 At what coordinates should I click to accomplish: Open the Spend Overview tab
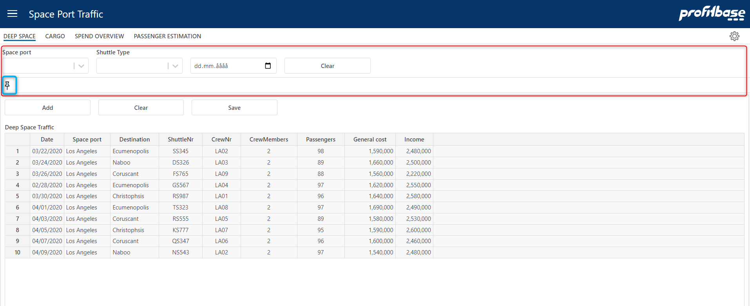(x=99, y=36)
